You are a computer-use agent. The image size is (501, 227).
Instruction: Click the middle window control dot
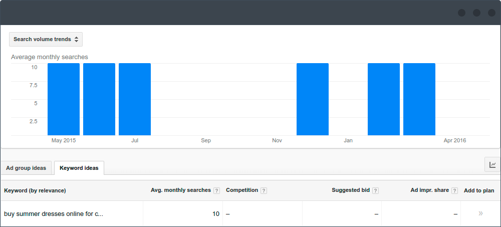[x=477, y=13]
